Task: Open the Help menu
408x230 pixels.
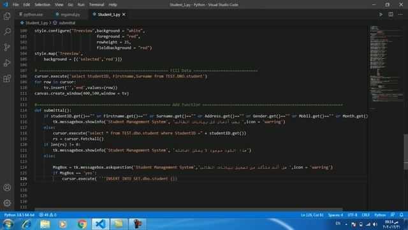Action: click(113, 4)
